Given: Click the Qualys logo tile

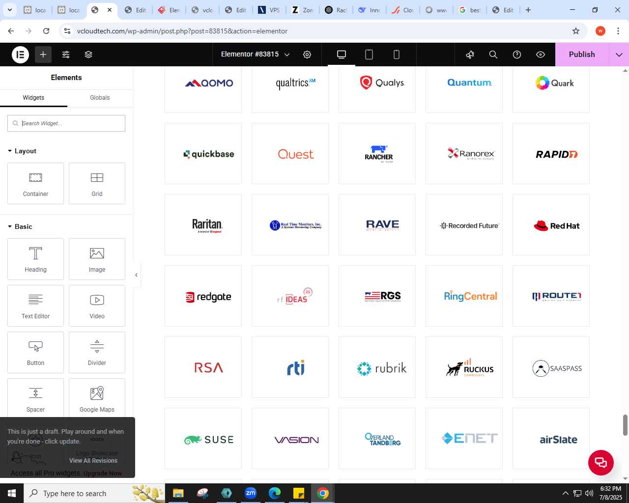Looking at the screenshot, I should tap(377, 89).
